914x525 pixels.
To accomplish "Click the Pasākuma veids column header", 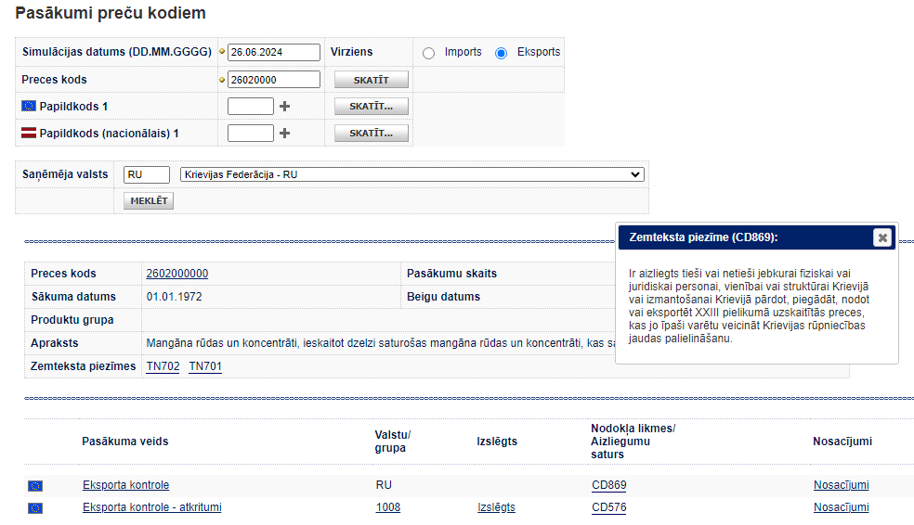I will 124,442.
